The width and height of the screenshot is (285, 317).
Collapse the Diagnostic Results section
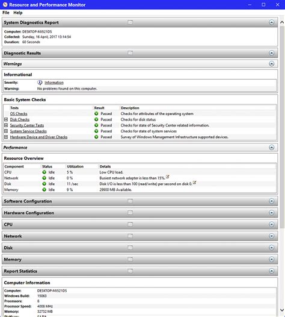[272, 53]
